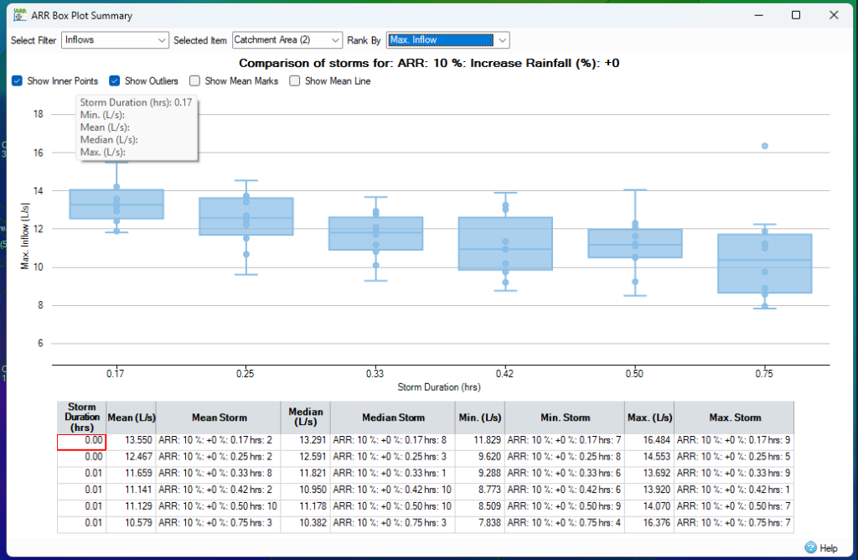The width and height of the screenshot is (858, 560).
Task: Disable the Show Outliers checkbox
Action: pyautogui.click(x=116, y=81)
